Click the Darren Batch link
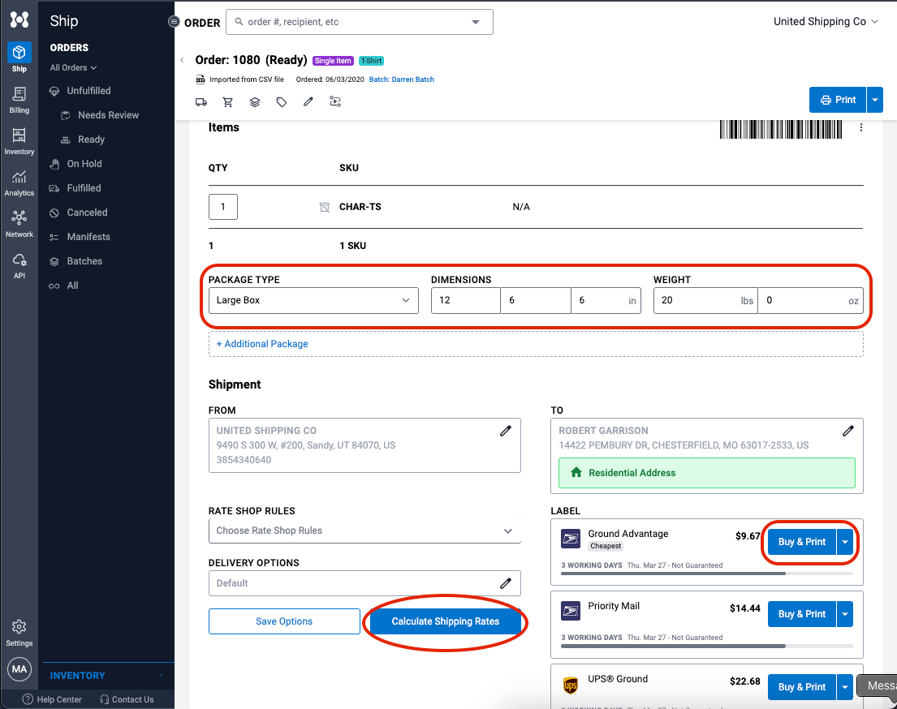This screenshot has height=709, width=897. [401, 79]
